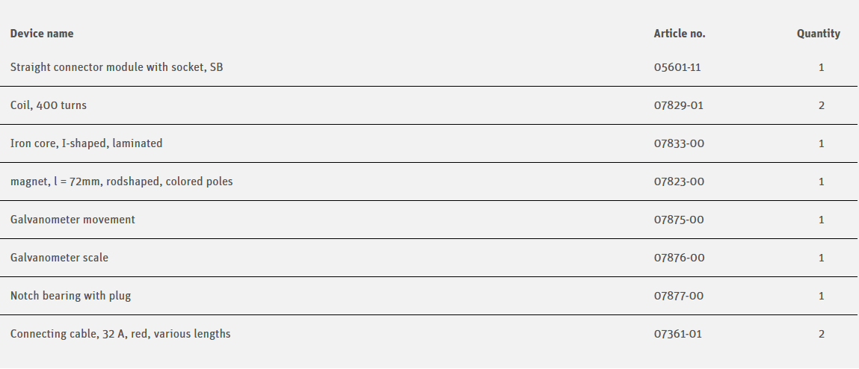Viewport: 859px width, 369px height.
Task: Select the Coil, 400 turns device
Action: (49, 105)
